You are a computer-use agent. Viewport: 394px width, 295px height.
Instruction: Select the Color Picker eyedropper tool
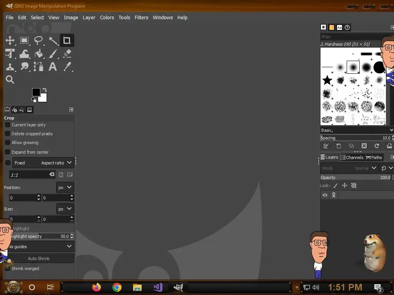(x=67, y=67)
